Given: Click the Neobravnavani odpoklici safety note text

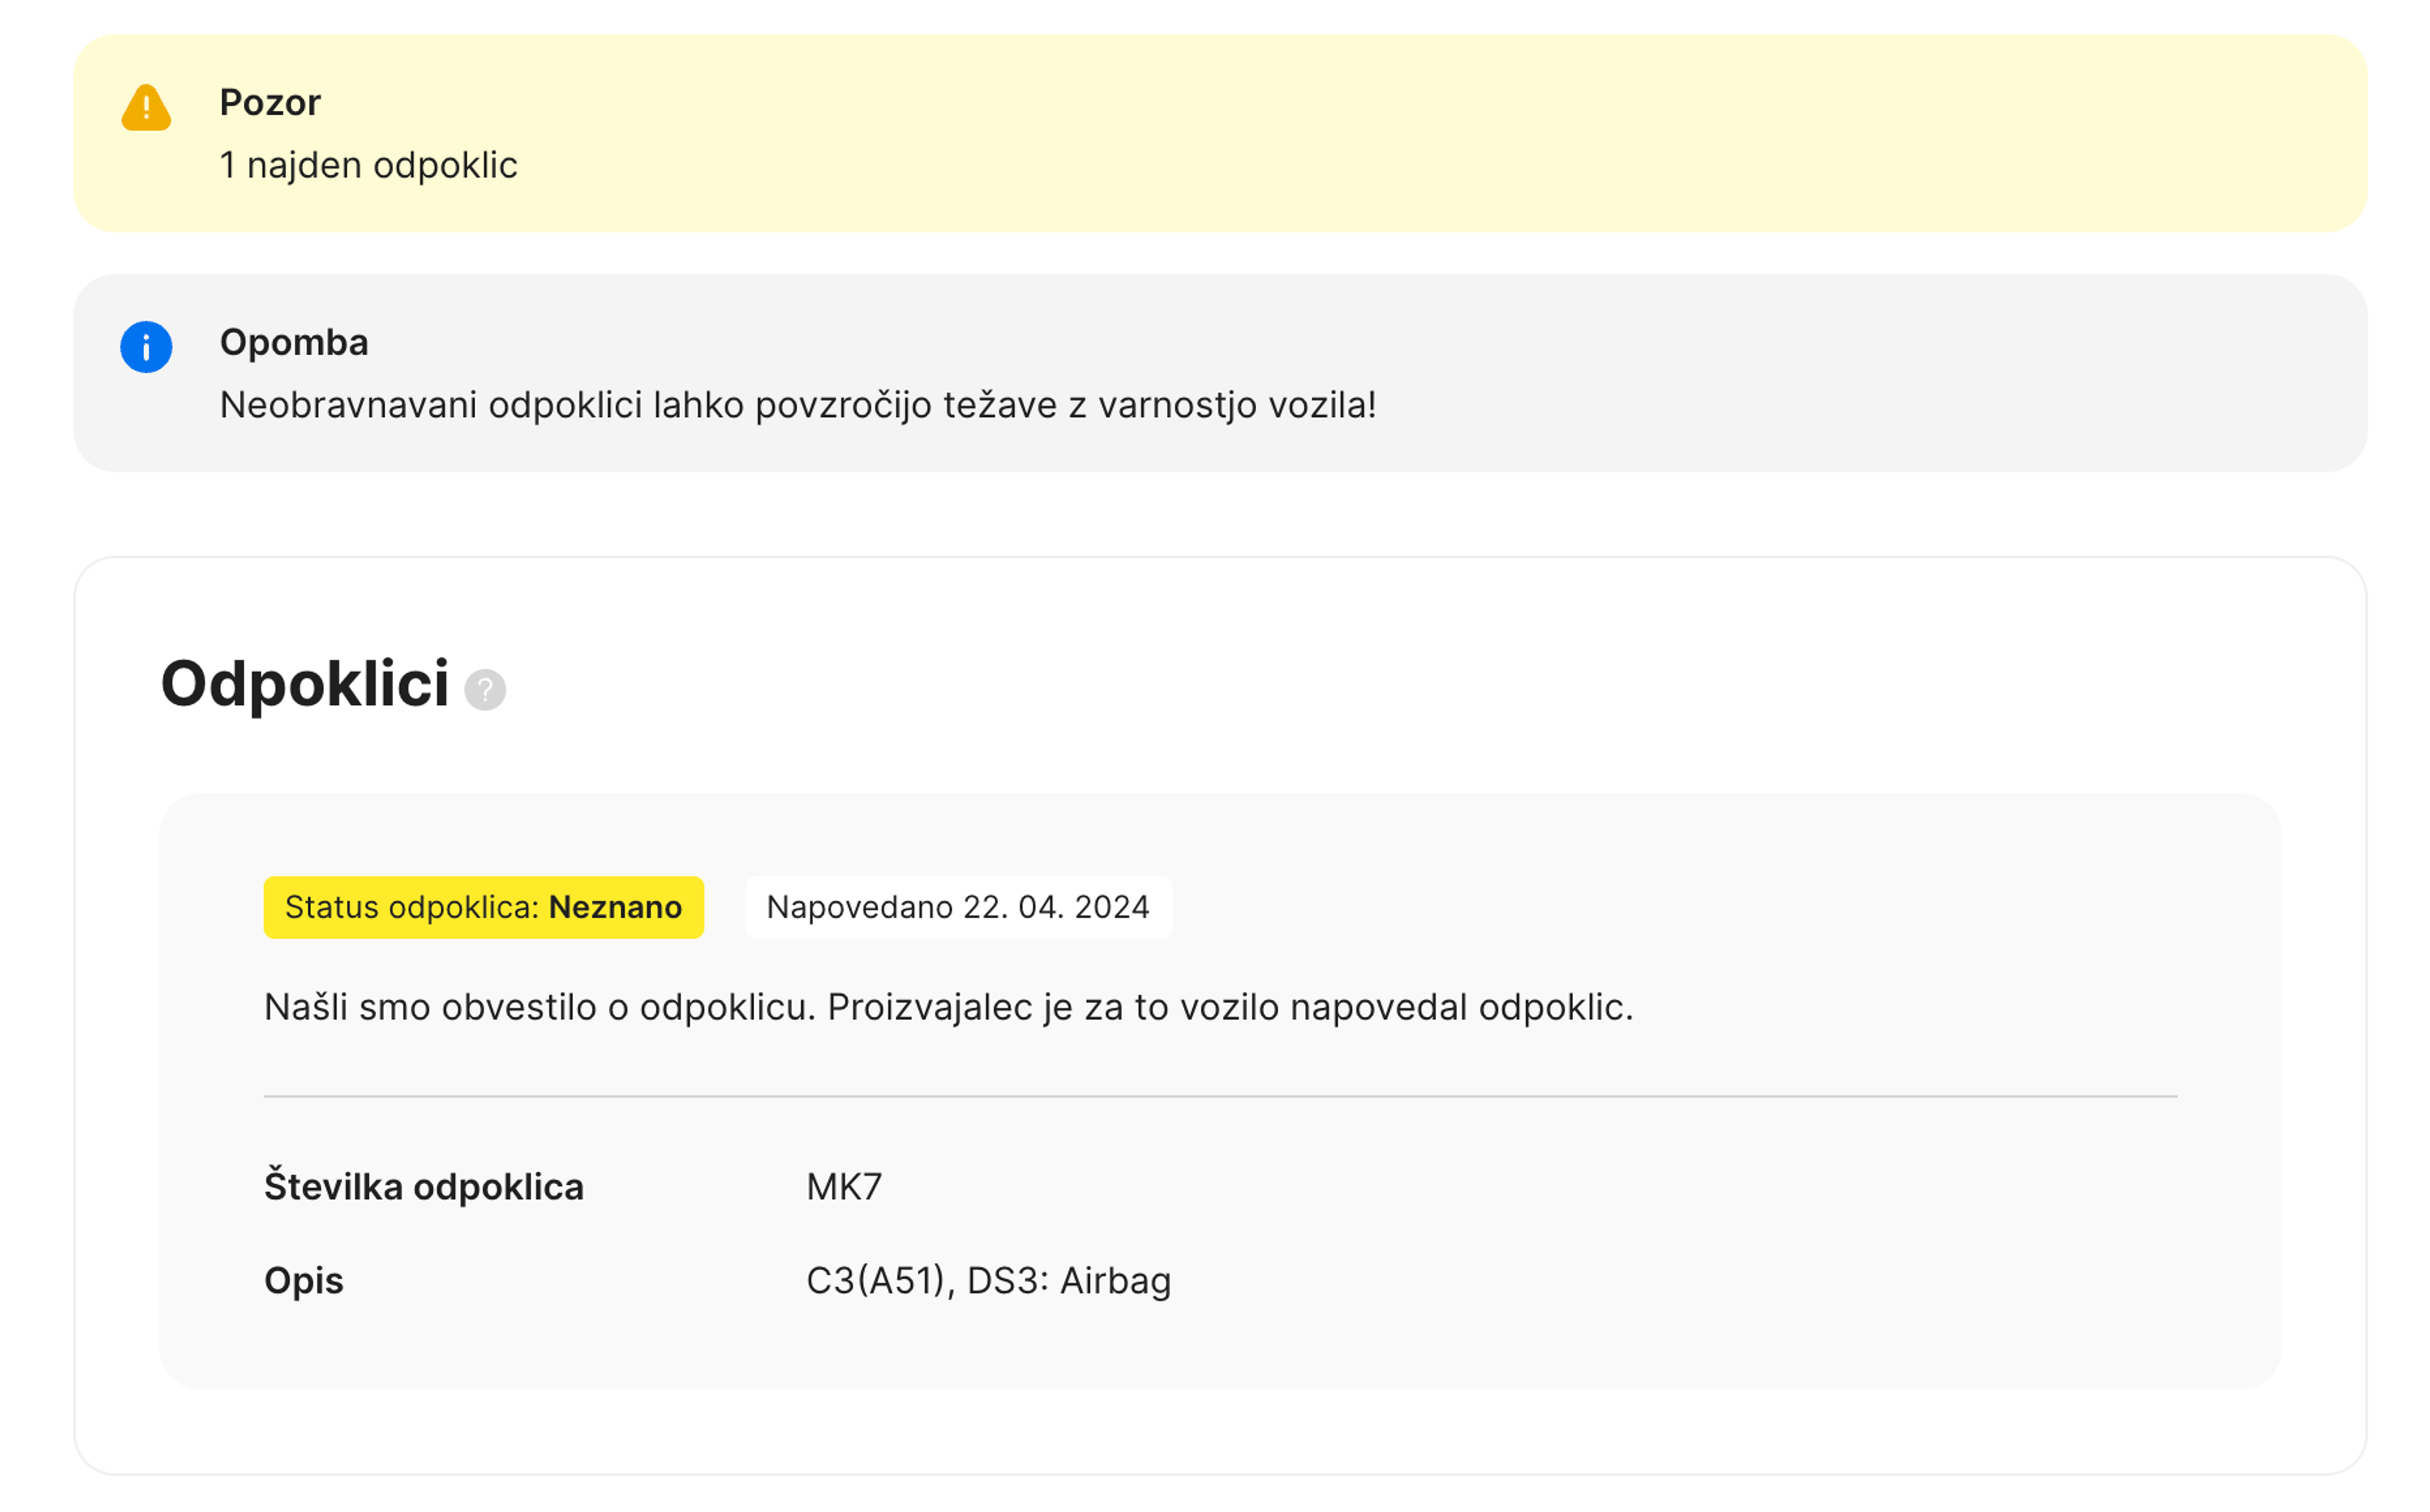Looking at the screenshot, I should click(x=797, y=405).
